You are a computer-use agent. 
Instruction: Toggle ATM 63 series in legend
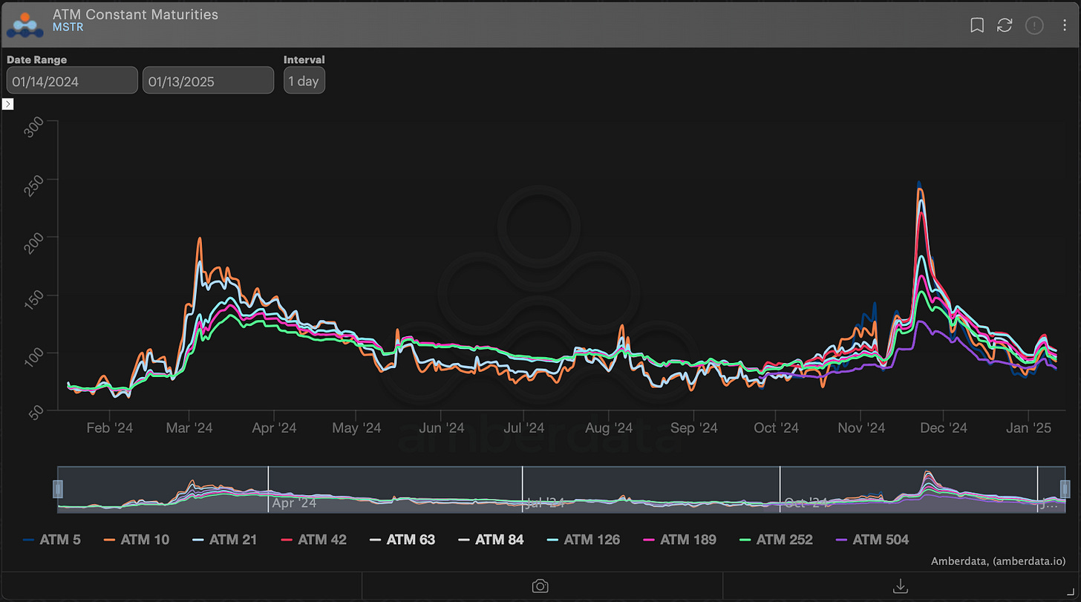click(x=402, y=540)
